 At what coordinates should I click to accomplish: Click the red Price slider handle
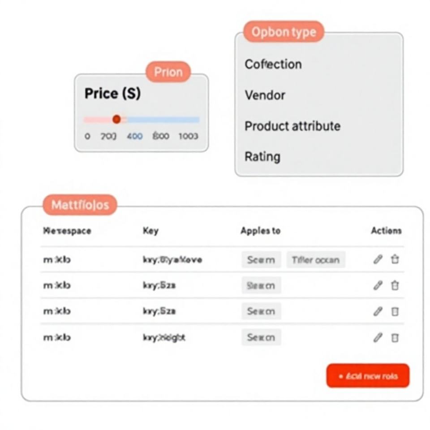tap(116, 119)
